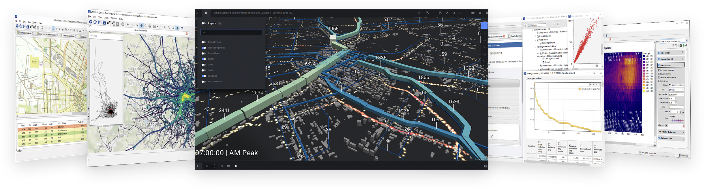Click the sun lighting icon in the 3D viewer
The image size is (705, 189).
pyautogui.click(x=419, y=13)
